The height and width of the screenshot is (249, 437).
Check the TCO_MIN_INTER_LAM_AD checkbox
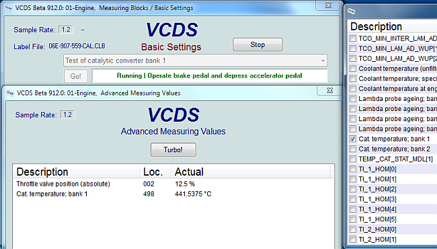click(x=353, y=38)
